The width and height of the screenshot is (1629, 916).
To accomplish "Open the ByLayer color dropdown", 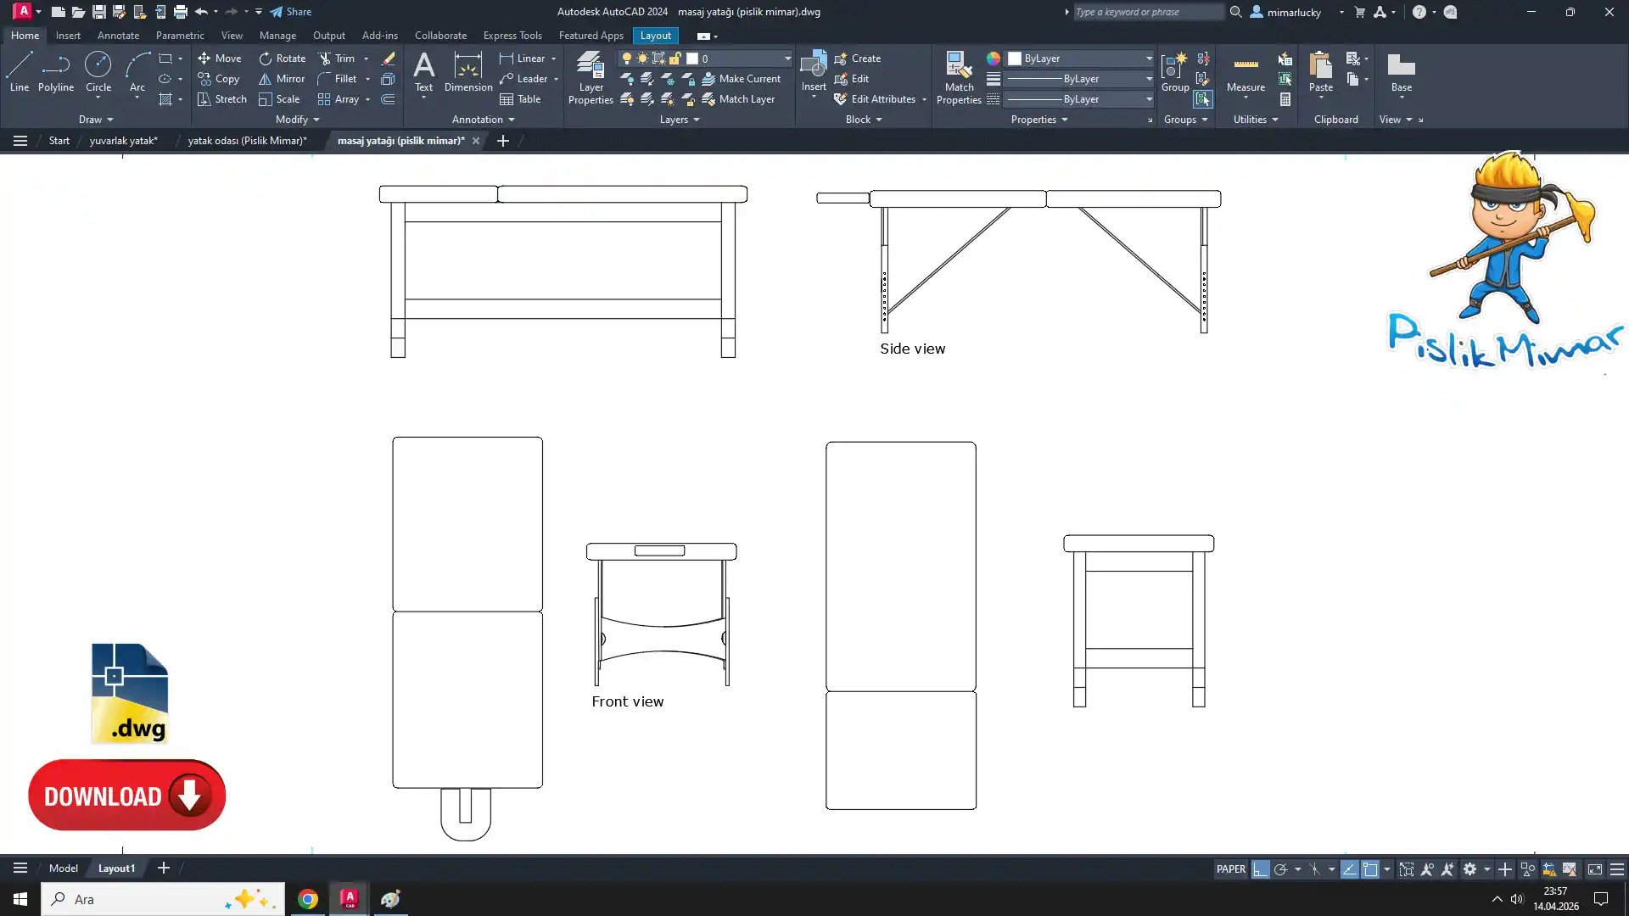I will [1149, 59].
